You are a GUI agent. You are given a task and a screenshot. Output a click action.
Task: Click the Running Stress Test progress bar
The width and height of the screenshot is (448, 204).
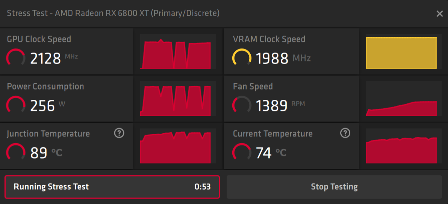tap(112, 187)
